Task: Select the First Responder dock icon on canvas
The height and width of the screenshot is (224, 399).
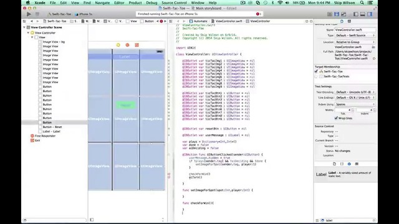Action: coord(127,45)
